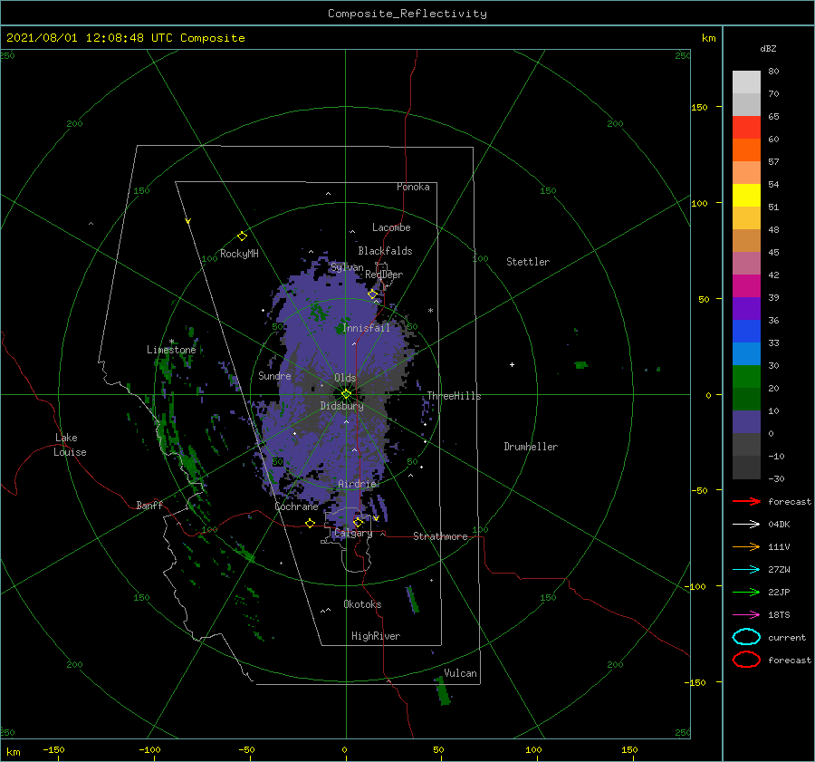The image size is (815, 762).
Task: Click the white plus marker near Drumheller
Action: point(512,364)
